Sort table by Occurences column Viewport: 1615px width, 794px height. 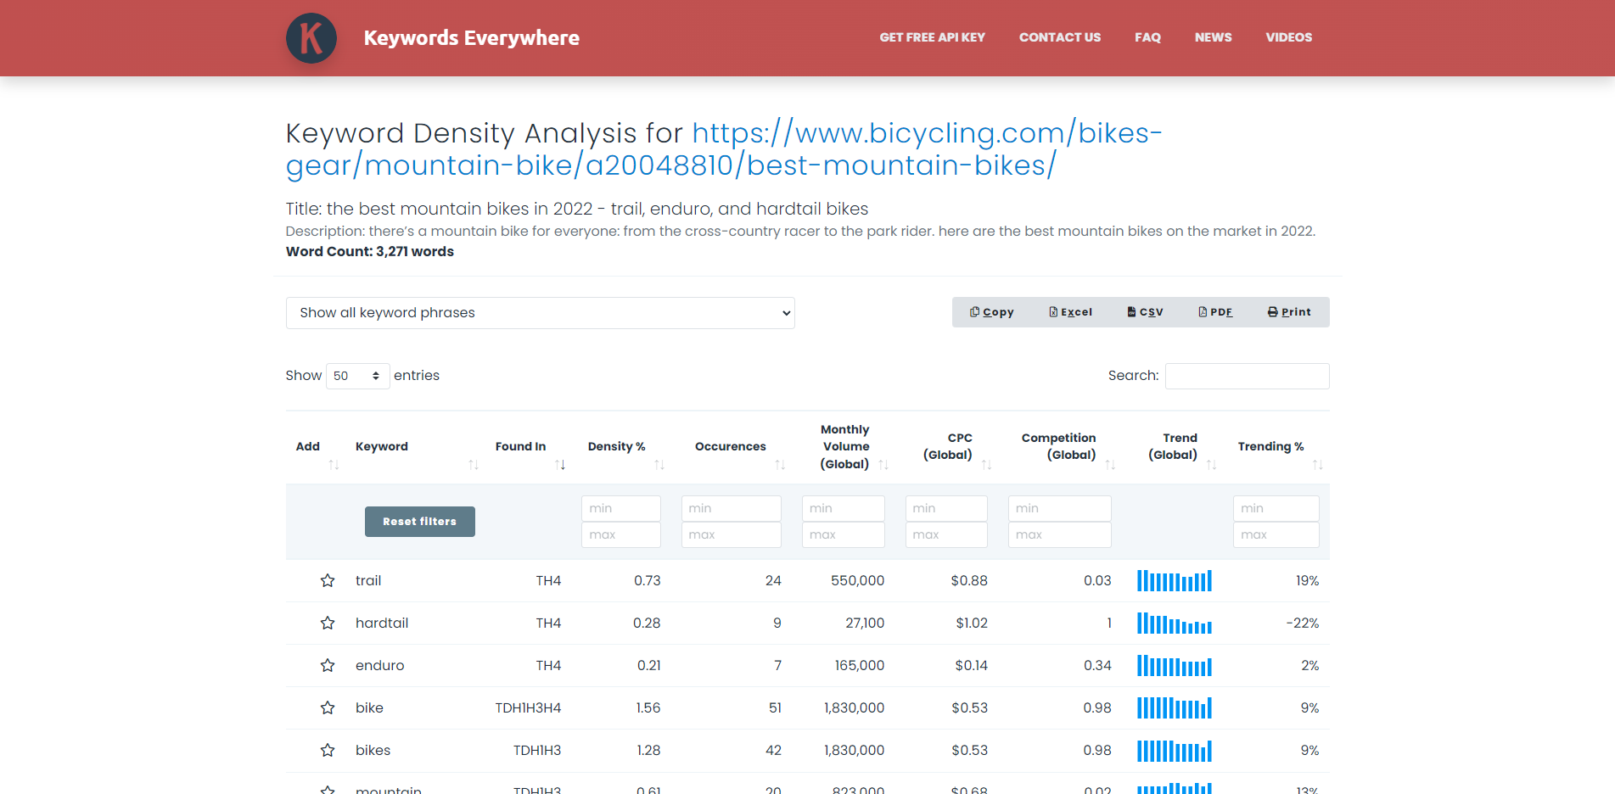[x=779, y=465]
